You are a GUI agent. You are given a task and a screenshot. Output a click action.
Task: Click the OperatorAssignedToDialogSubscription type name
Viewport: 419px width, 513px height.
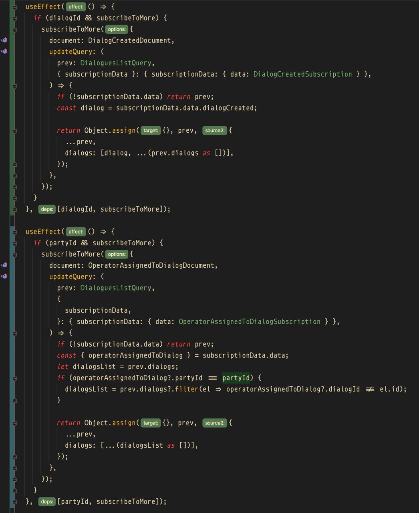(x=250, y=321)
